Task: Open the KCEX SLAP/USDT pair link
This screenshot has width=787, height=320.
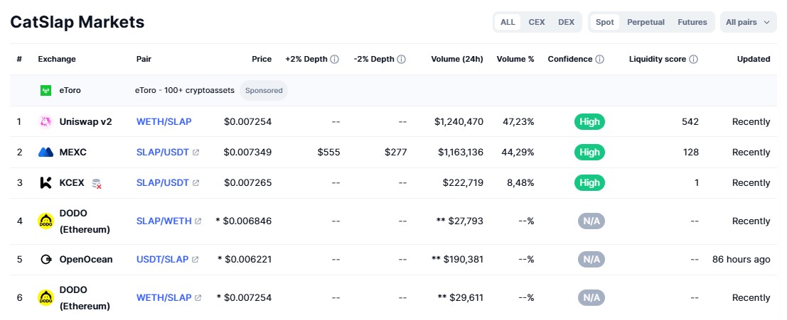Action: point(163,183)
